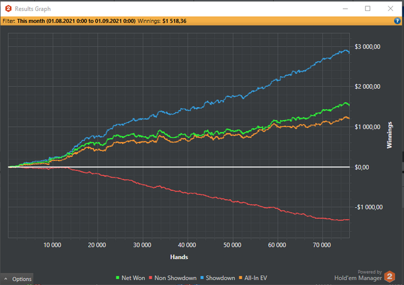Click the -$1 000,00 axis label
Viewport: 404px width, 285px height.
click(369, 207)
